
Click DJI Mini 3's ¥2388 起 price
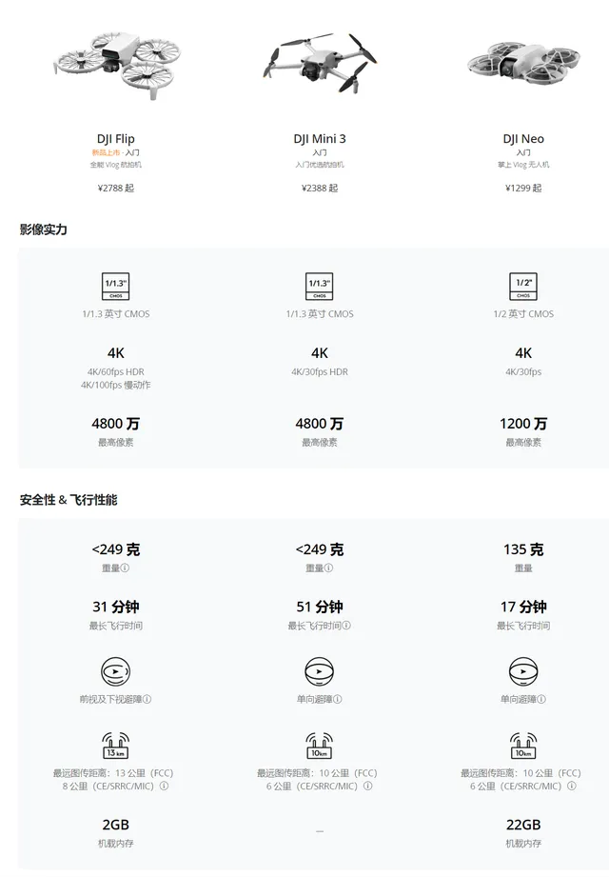coord(320,189)
